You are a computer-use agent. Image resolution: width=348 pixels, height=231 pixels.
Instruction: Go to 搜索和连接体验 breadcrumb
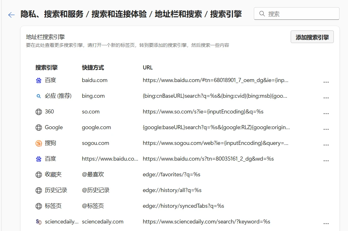[119, 14]
